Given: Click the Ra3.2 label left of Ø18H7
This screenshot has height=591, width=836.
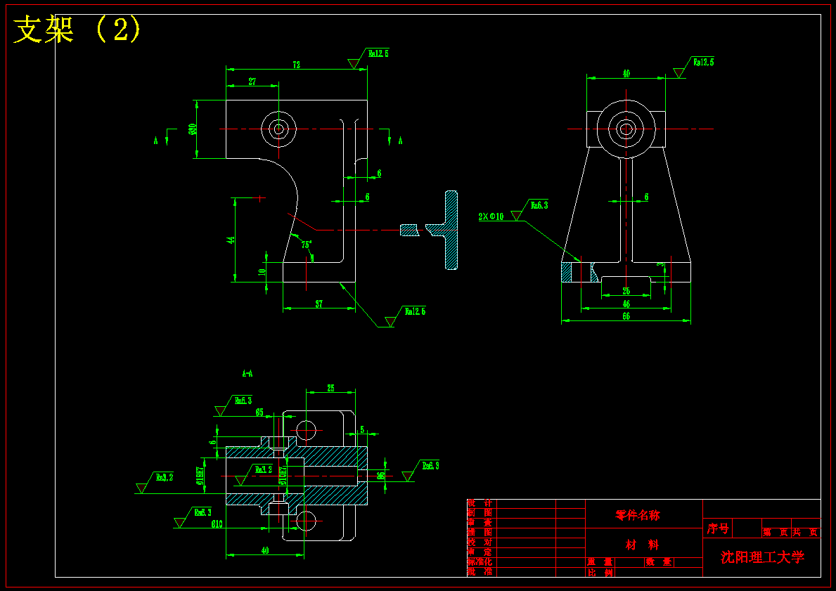Looking at the screenshot, I should point(165,477).
